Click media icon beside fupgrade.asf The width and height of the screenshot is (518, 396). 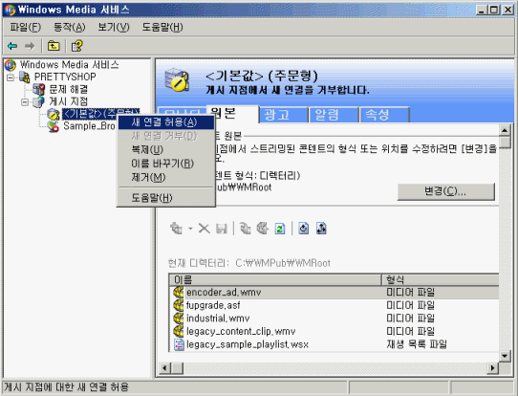[x=179, y=305]
